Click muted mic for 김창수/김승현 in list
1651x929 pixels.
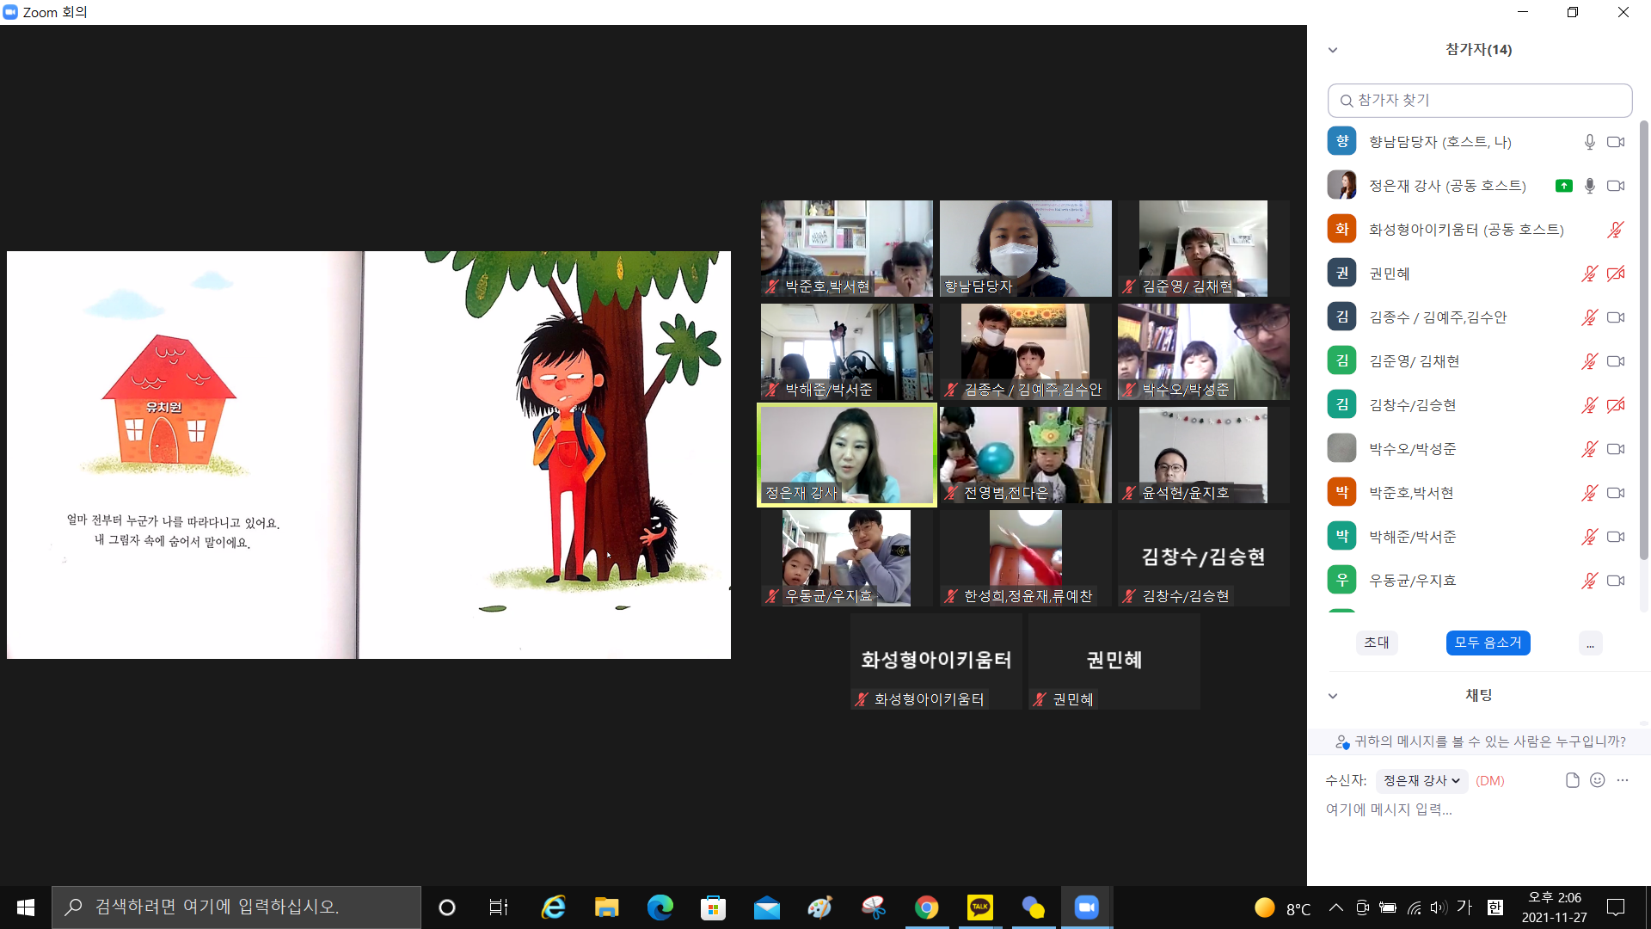coord(1590,405)
